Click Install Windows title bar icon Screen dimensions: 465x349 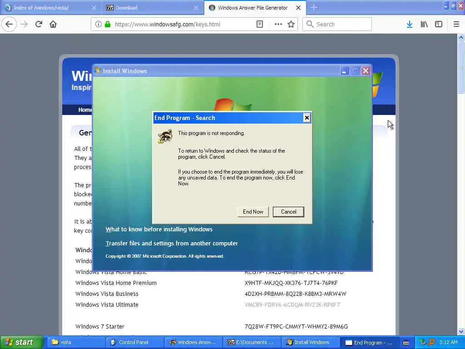coord(98,70)
